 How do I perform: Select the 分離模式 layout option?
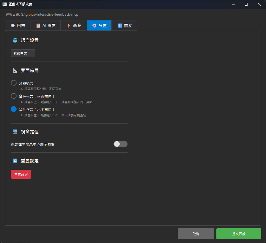click(x=13, y=82)
